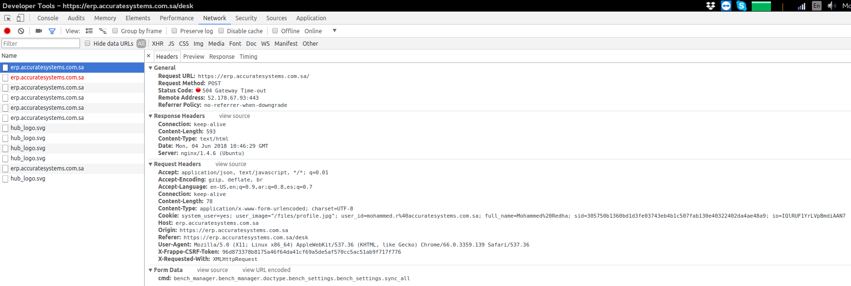Screen dimensions: 851x286
Task: Toggle the filter funnel icon
Action: coord(52,31)
